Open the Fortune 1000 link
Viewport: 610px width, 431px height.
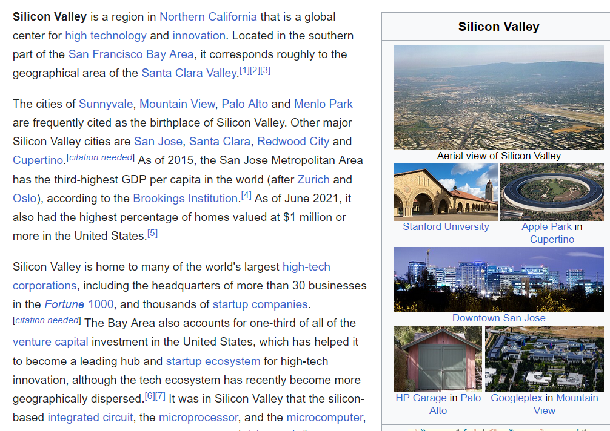click(81, 304)
